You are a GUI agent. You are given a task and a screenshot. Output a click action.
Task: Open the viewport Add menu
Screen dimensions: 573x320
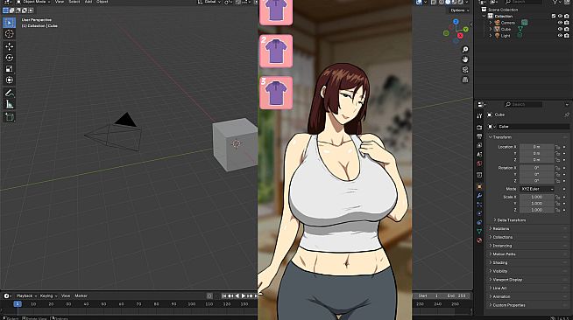(x=88, y=2)
